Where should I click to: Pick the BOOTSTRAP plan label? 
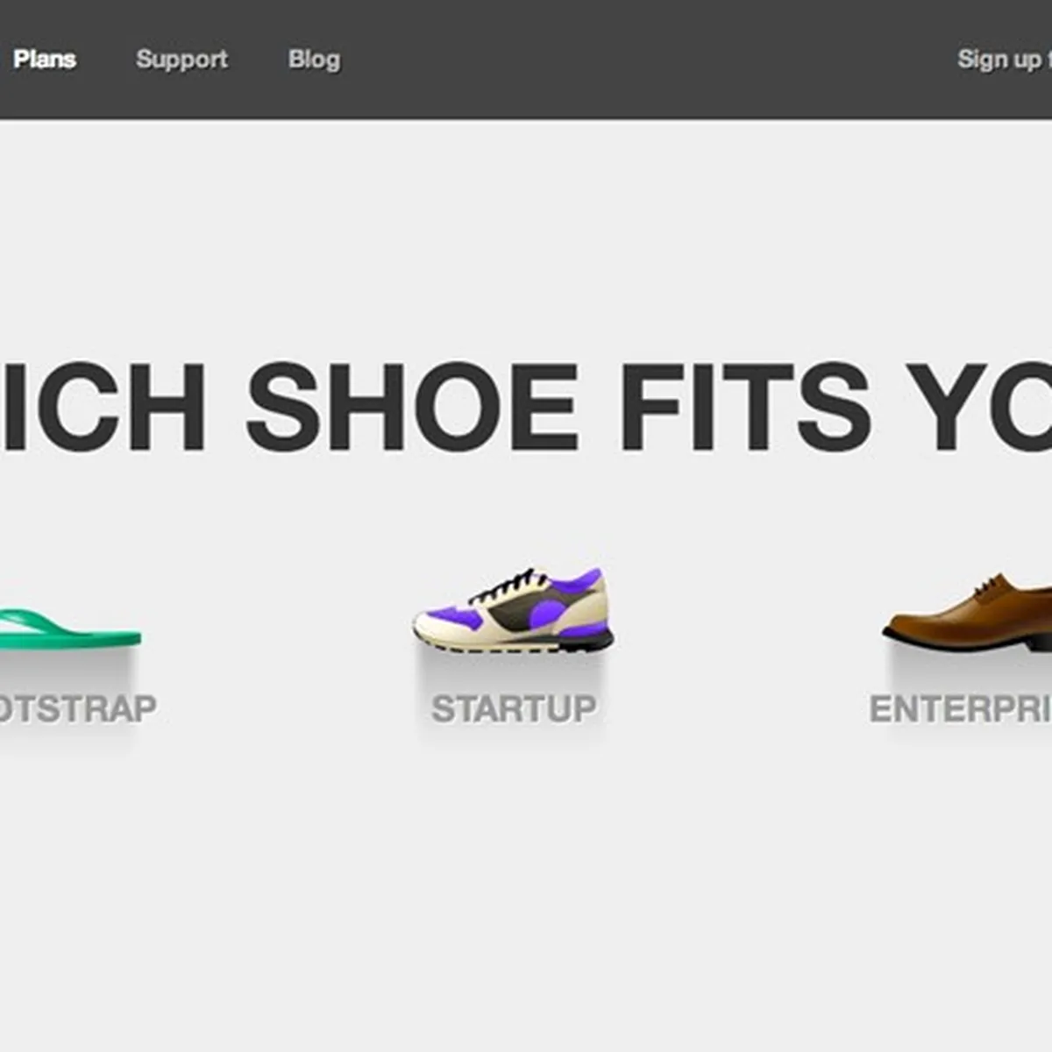point(77,708)
